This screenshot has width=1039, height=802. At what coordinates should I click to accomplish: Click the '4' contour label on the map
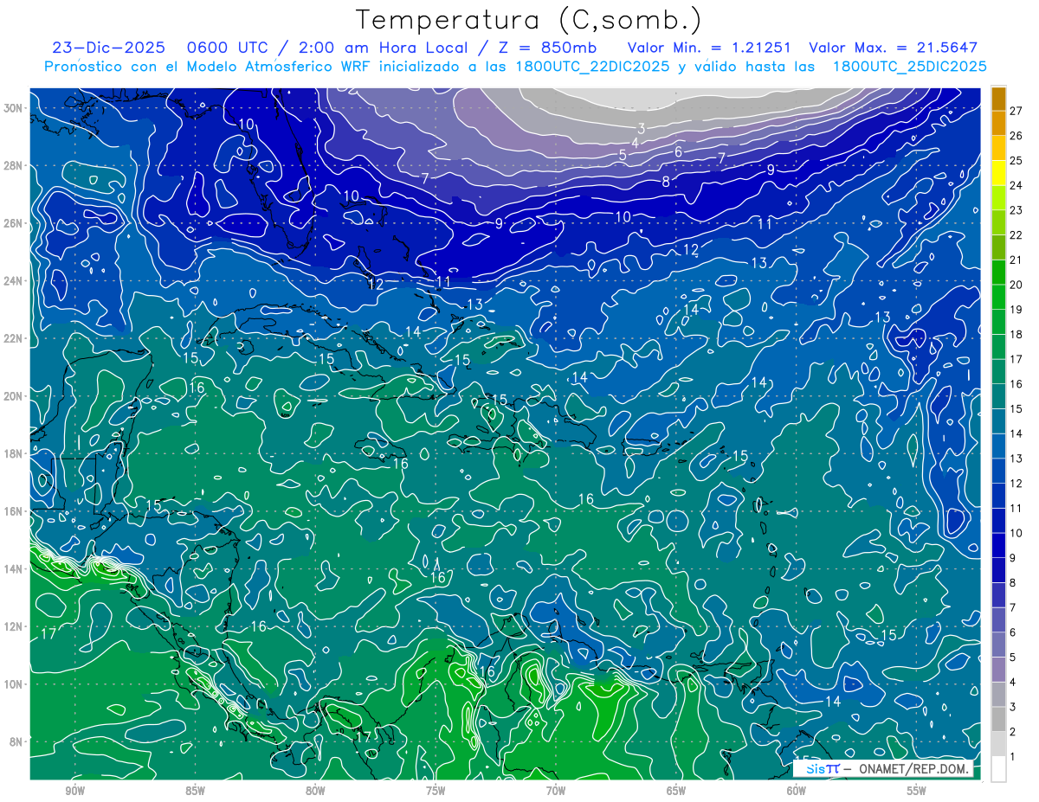[635, 143]
